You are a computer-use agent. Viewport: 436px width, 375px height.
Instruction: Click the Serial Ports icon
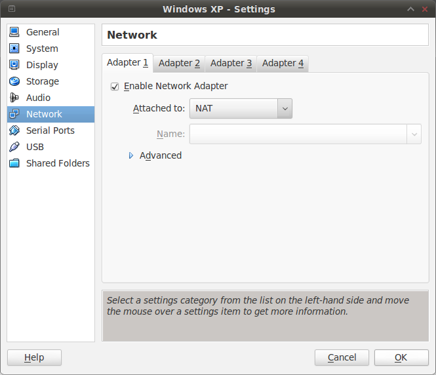tap(14, 130)
